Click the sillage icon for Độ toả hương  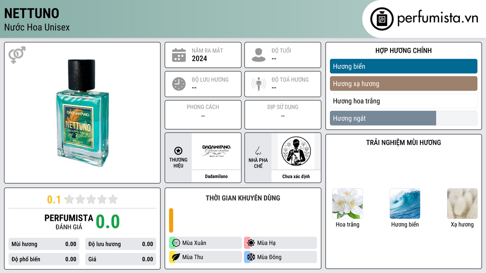[259, 84]
